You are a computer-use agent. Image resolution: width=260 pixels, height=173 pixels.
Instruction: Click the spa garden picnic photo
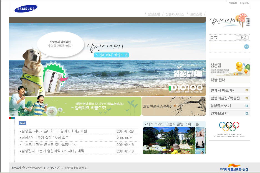169,141
